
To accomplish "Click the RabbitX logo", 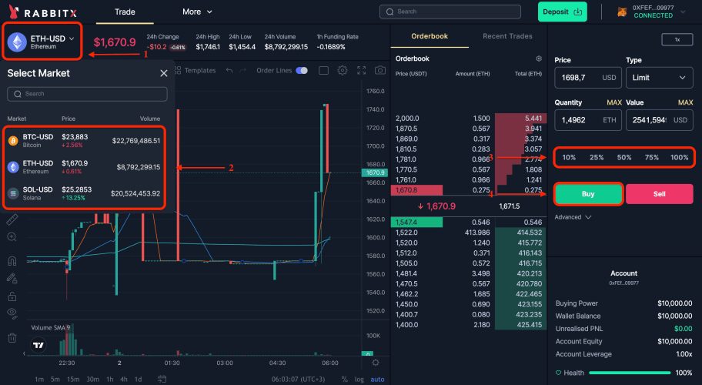I will coord(43,12).
